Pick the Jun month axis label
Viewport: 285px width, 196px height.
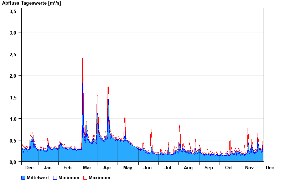click(x=148, y=168)
